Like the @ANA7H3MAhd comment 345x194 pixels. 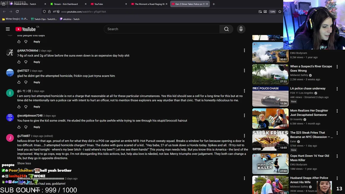click(x=19, y=62)
